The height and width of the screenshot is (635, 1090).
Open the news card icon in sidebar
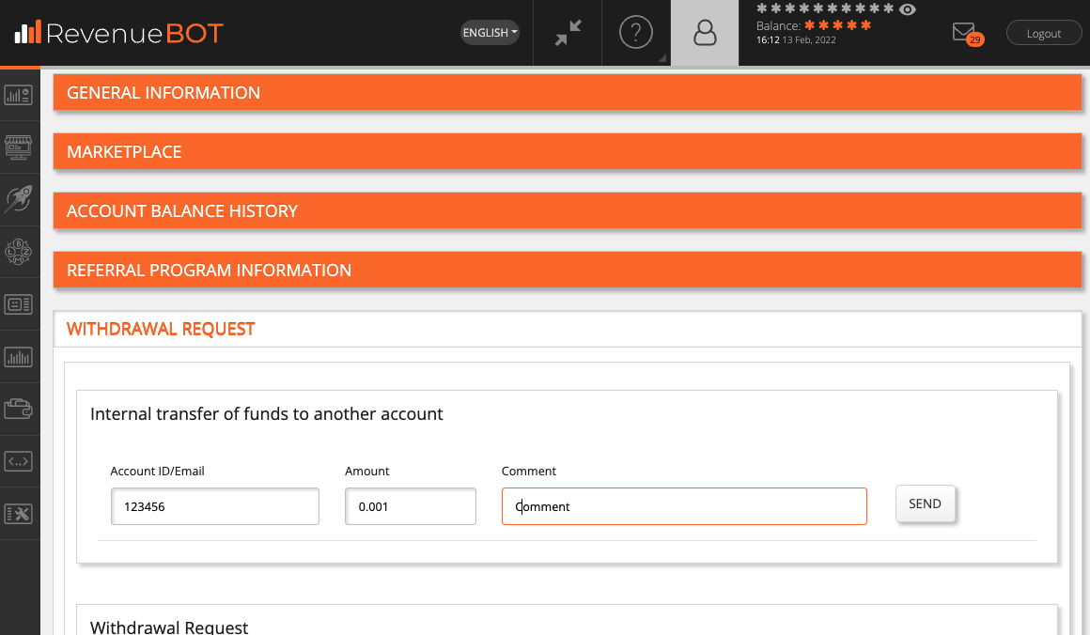pyautogui.click(x=19, y=304)
